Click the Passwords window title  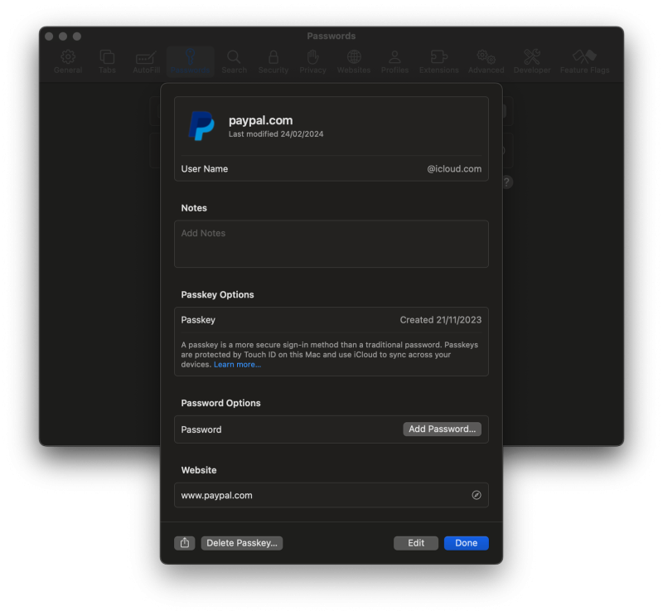(331, 36)
